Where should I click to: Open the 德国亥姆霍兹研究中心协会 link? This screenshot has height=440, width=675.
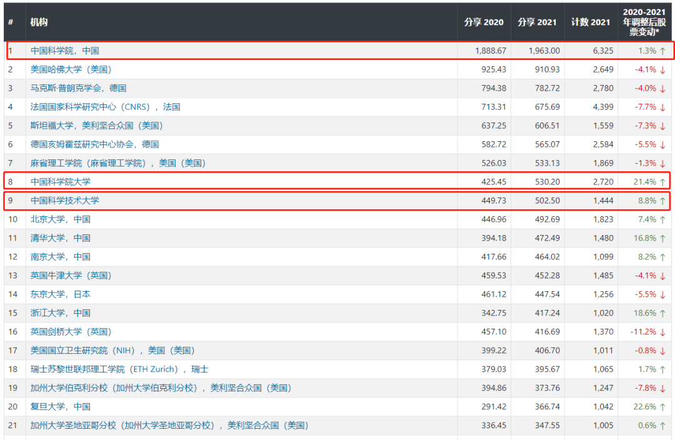[x=95, y=144]
